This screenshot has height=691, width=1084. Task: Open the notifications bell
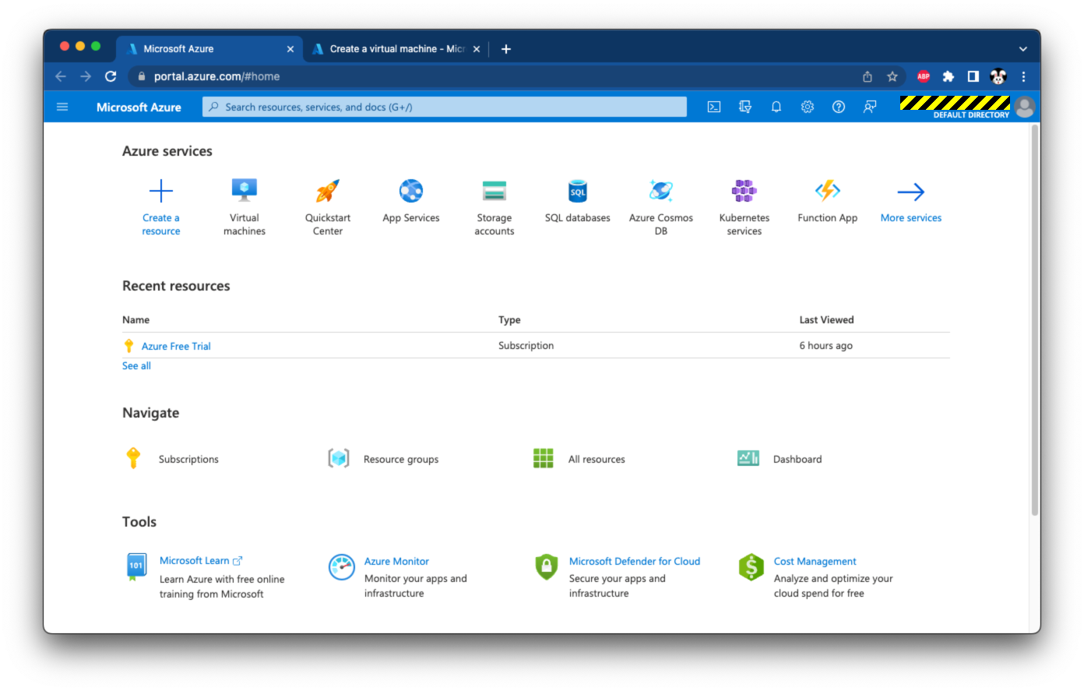click(x=776, y=108)
